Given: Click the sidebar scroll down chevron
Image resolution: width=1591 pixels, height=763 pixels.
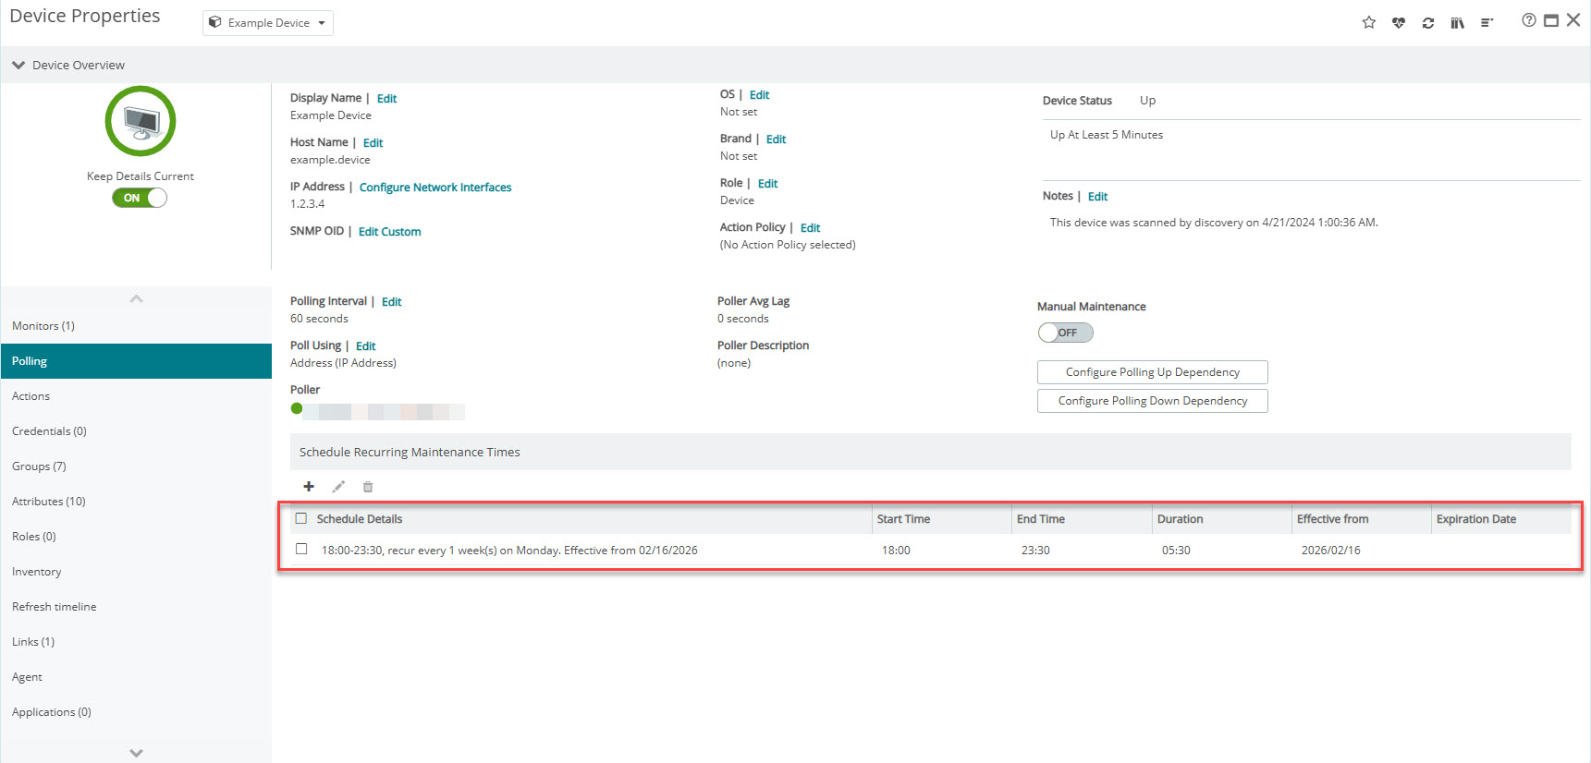Looking at the screenshot, I should (137, 753).
